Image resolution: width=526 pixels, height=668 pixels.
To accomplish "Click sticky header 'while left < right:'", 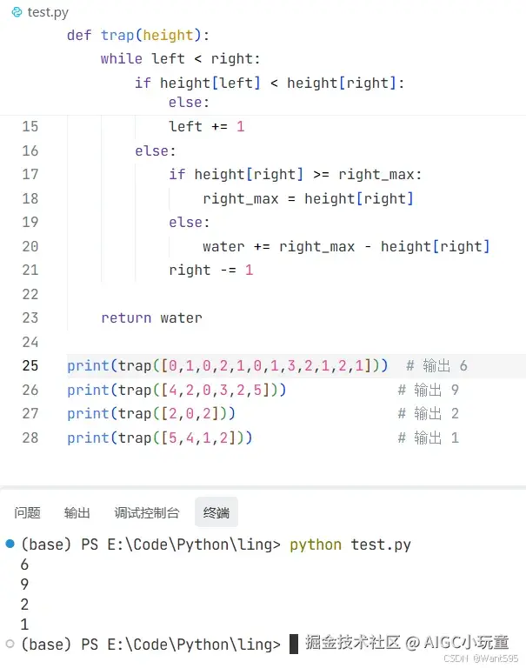I will (180, 58).
